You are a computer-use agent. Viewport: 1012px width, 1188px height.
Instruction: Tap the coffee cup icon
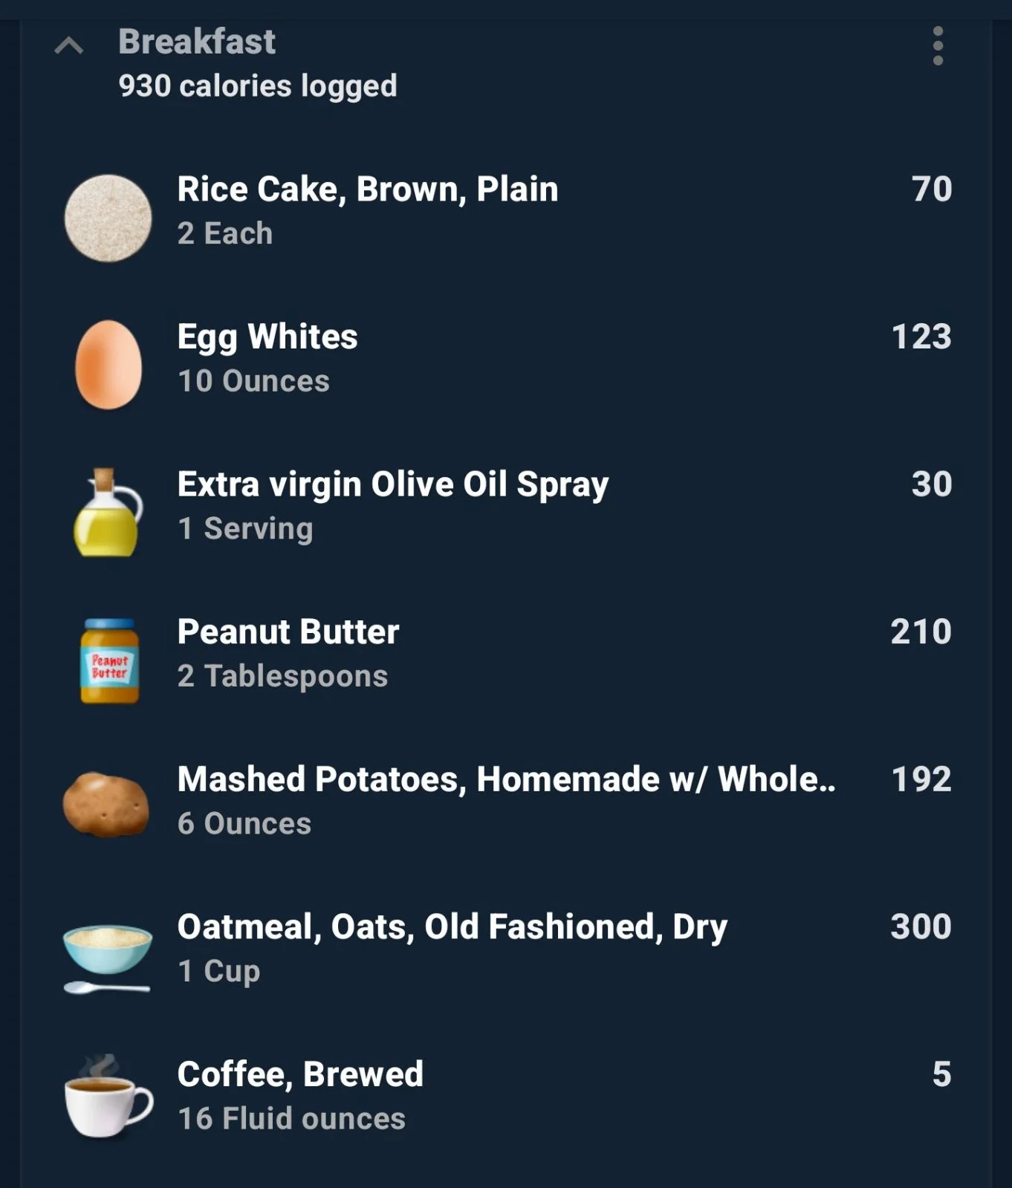[x=108, y=1097]
